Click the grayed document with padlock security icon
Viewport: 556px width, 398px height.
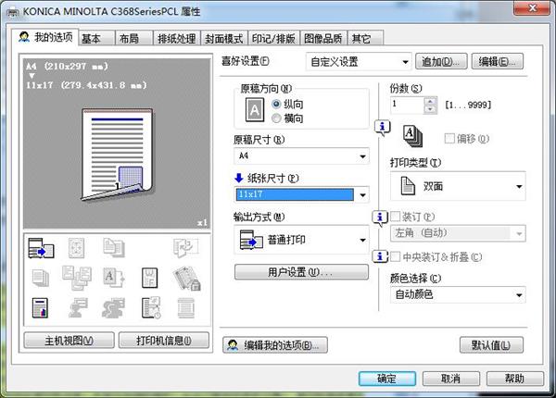(x=186, y=279)
